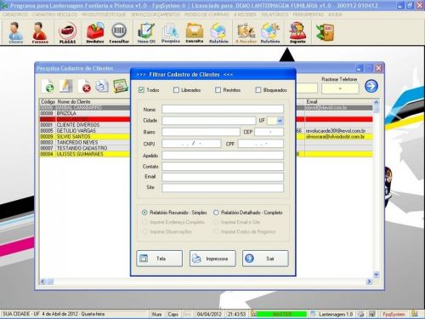Click the Apelido input field

click(223, 155)
